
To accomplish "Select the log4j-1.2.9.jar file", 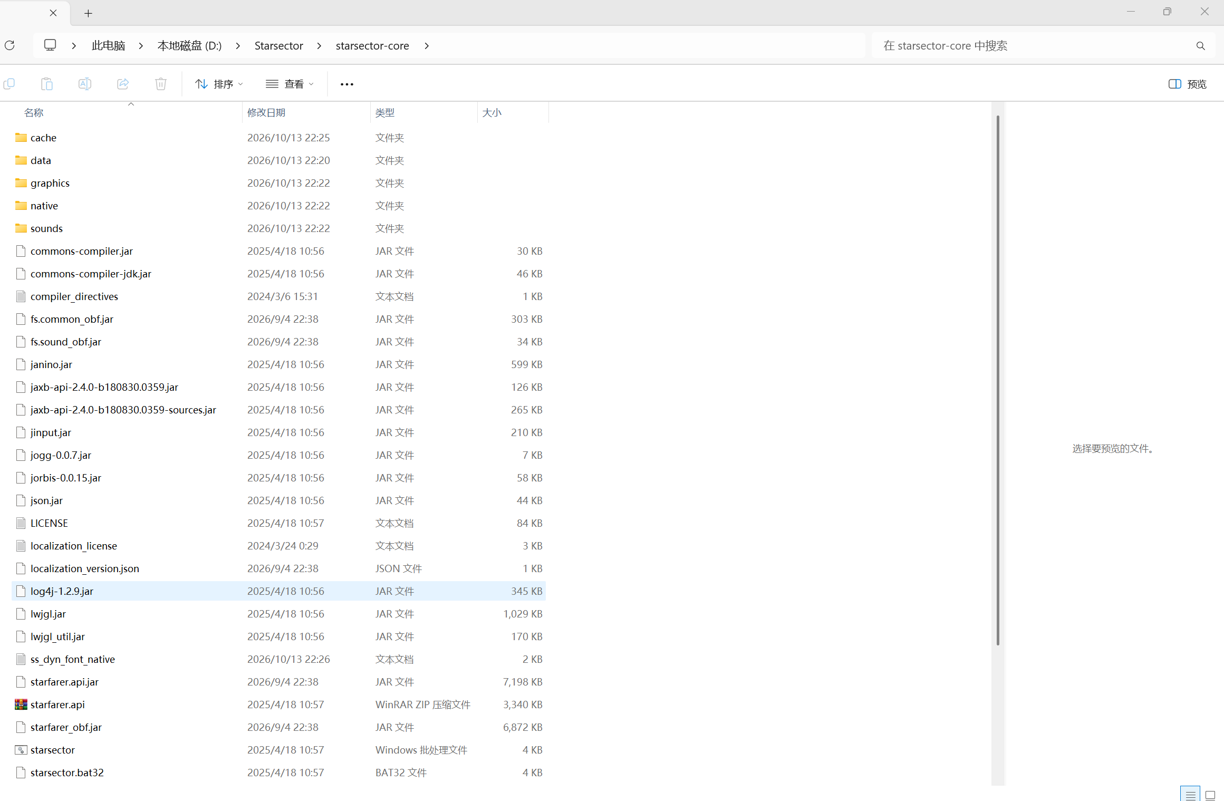I will coord(278,591).
